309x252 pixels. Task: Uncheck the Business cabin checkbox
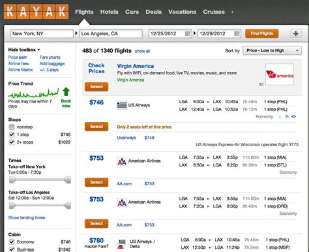tap(12, 249)
